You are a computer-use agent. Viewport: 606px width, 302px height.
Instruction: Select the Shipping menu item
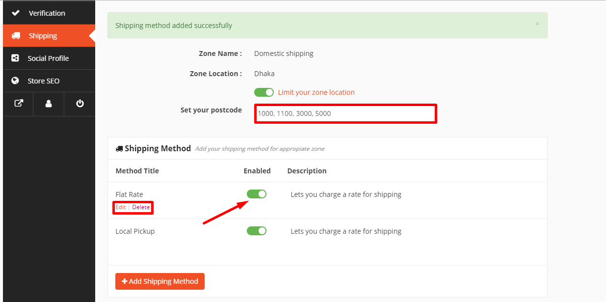point(43,36)
